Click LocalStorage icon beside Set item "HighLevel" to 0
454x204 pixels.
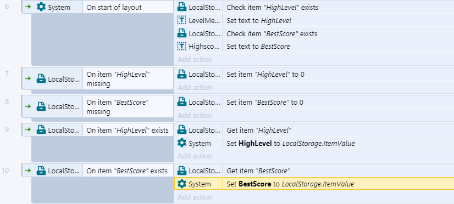(x=182, y=74)
